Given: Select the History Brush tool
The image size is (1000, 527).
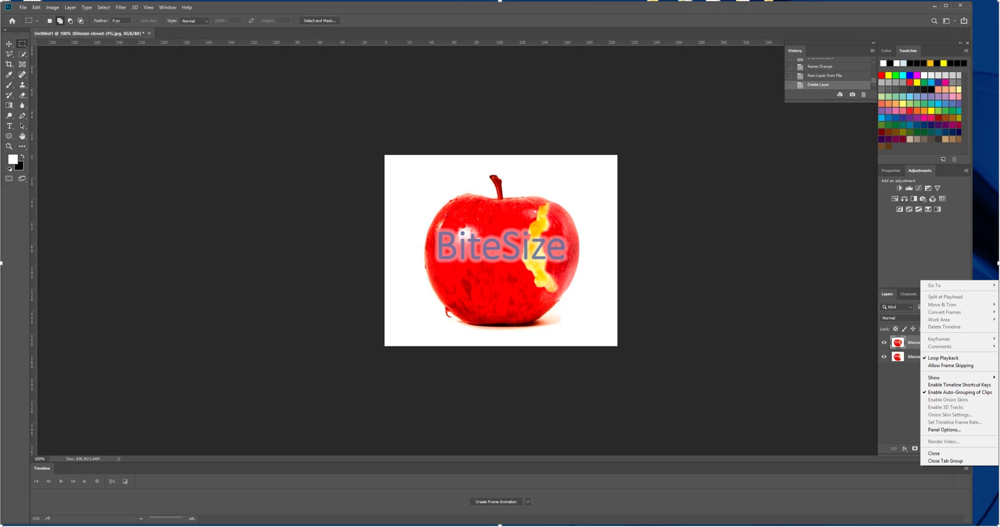Looking at the screenshot, I should pos(9,95).
